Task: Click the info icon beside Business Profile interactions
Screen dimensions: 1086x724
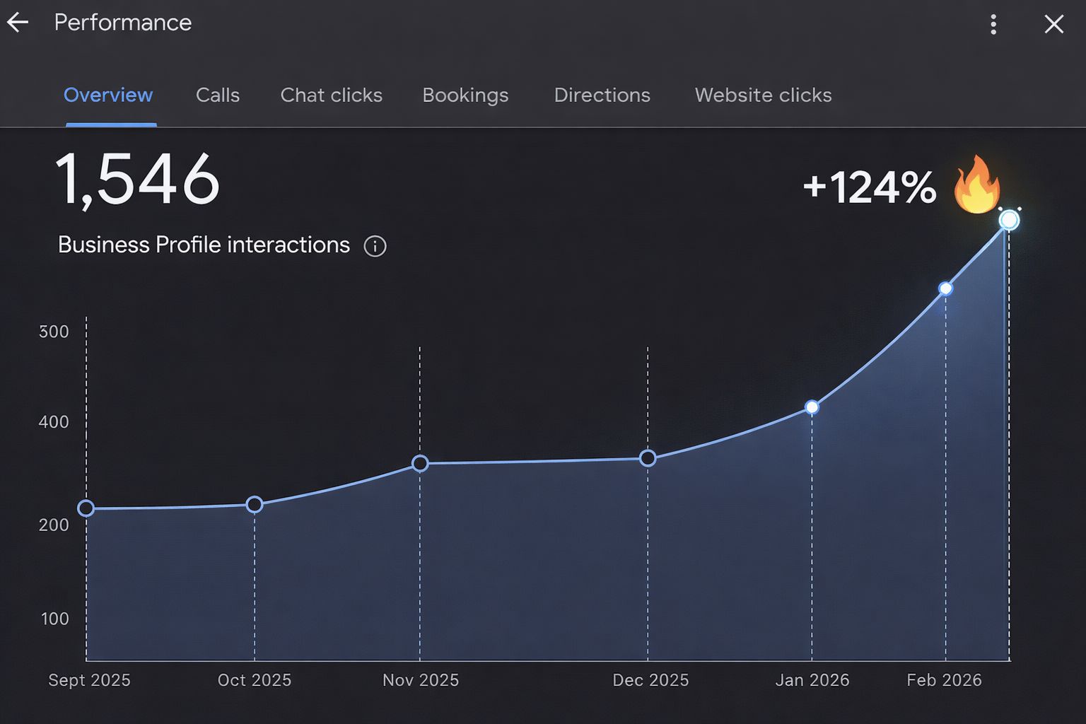Action: (x=375, y=246)
